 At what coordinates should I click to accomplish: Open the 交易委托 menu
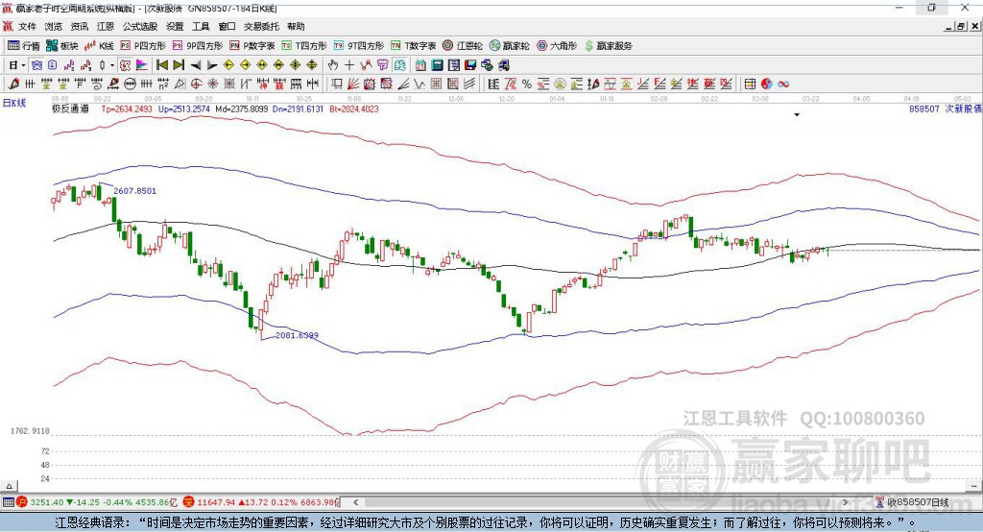coord(261,26)
